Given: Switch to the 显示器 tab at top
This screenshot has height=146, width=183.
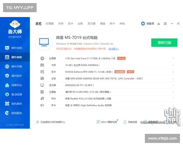Looking at the screenshot, I should (x=91, y=24).
